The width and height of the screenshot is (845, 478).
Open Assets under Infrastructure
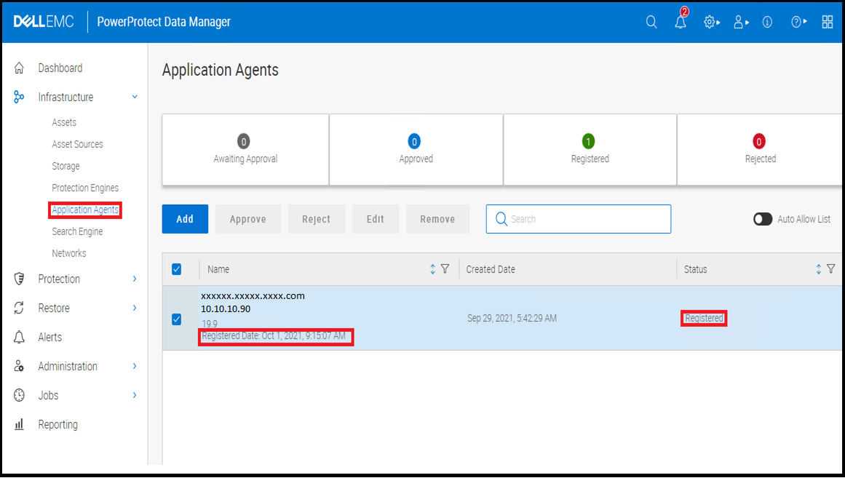tap(64, 122)
